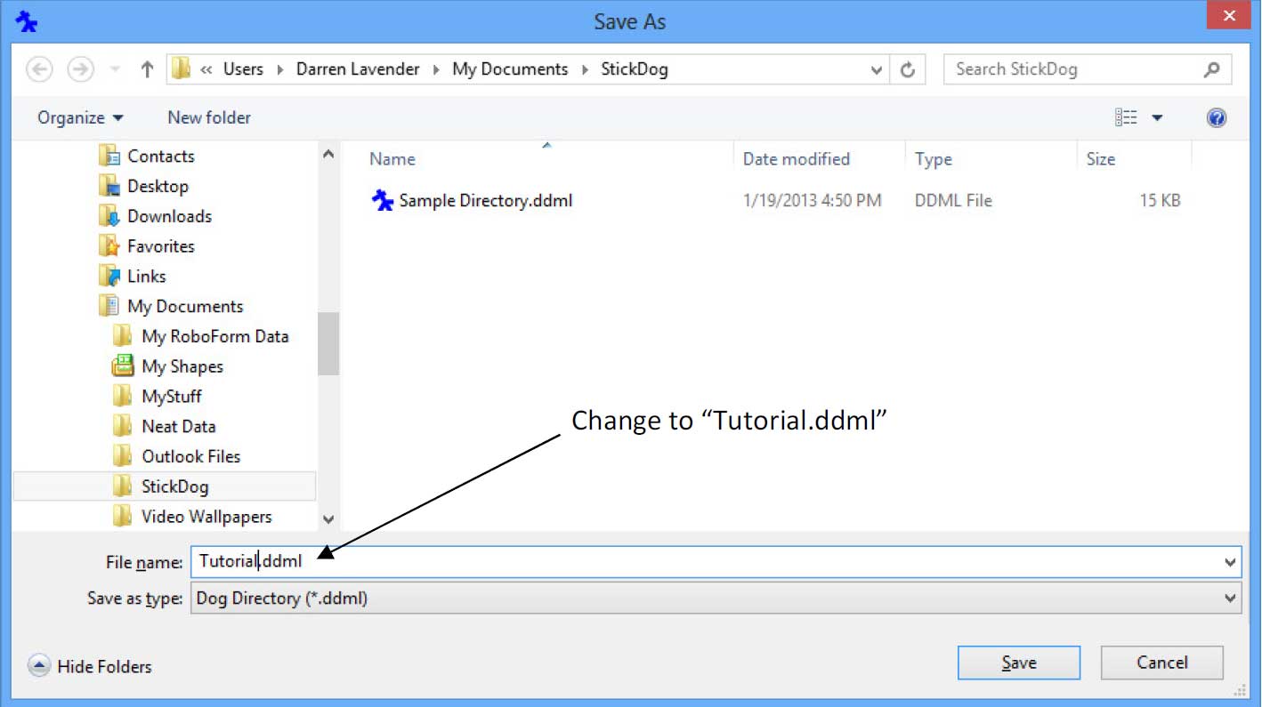The width and height of the screenshot is (1262, 707).
Task: Click My Documents in the breadcrumb path
Action: [x=509, y=68]
